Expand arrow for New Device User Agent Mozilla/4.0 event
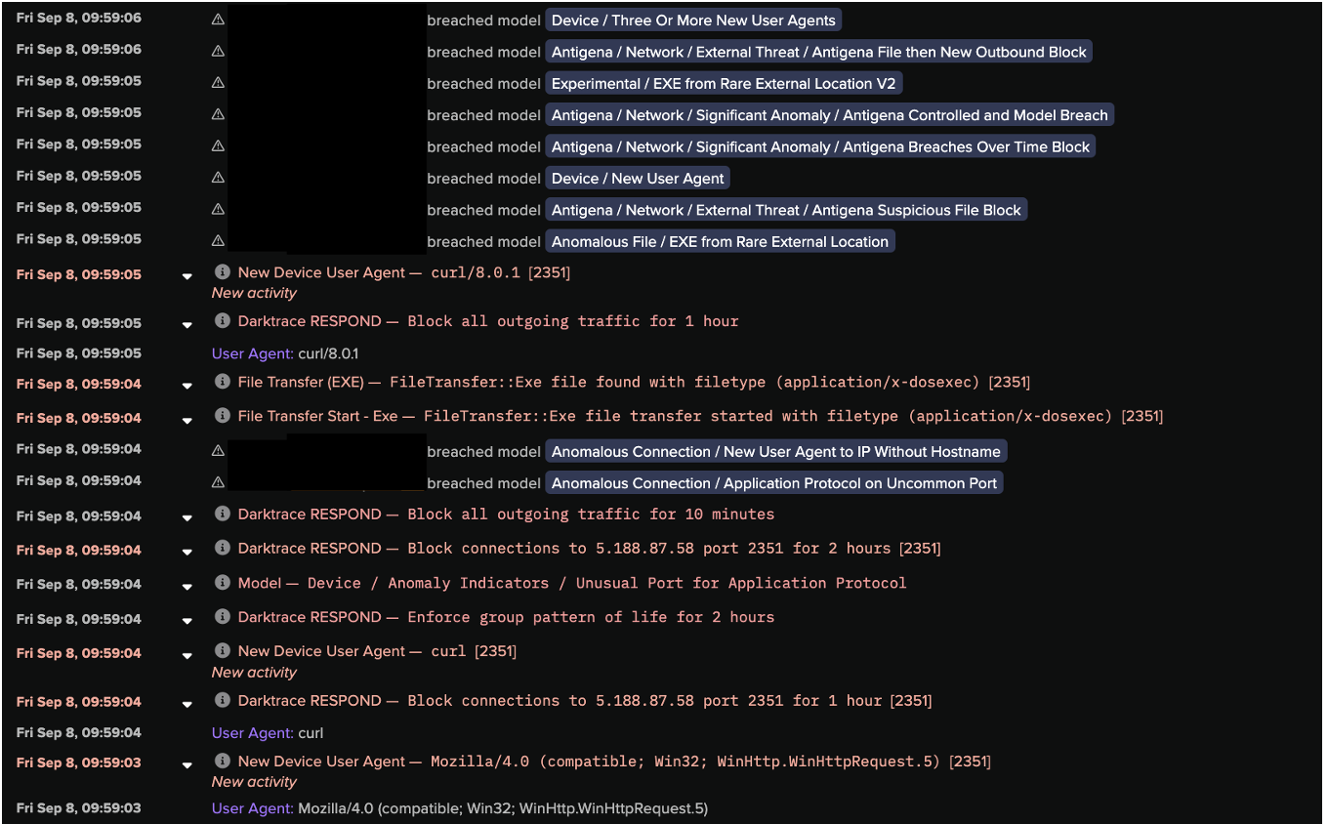This screenshot has height=824, width=1328. tap(187, 765)
